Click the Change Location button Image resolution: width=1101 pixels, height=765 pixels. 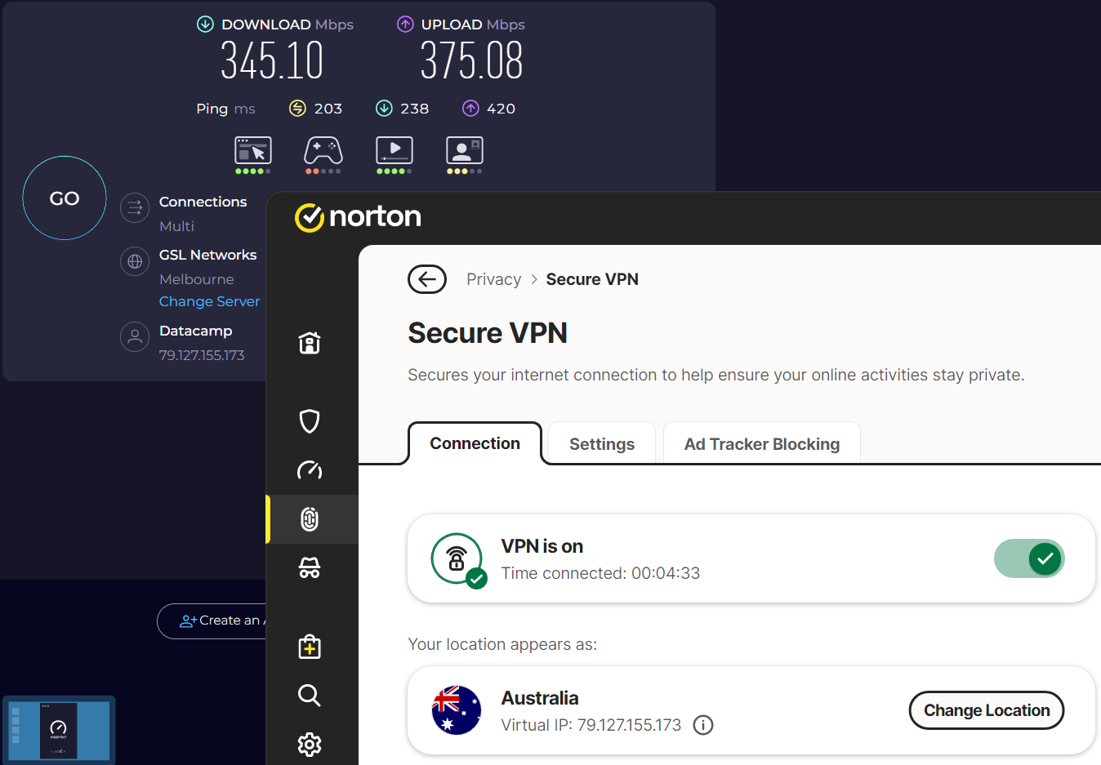pos(986,710)
